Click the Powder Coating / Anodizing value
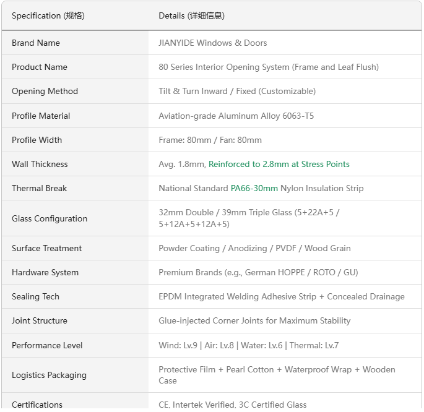The image size is (424, 412). (213, 248)
